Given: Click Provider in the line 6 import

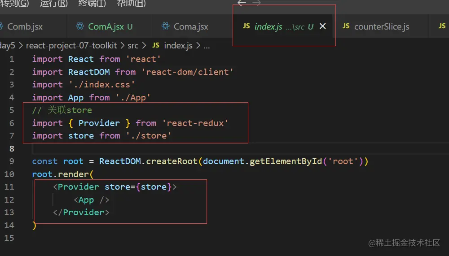Looking at the screenshot, I should click(x=99, y=123).
